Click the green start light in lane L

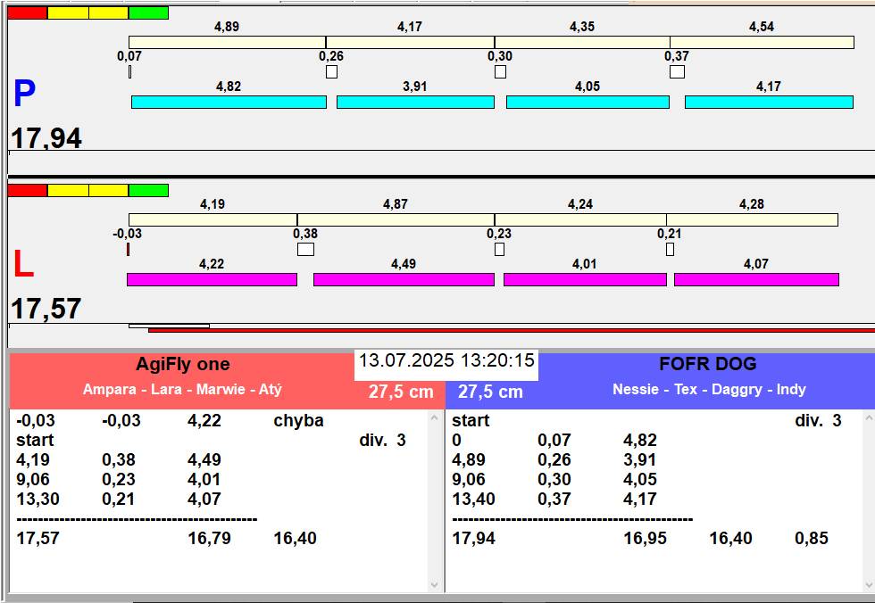click(148, 191)
